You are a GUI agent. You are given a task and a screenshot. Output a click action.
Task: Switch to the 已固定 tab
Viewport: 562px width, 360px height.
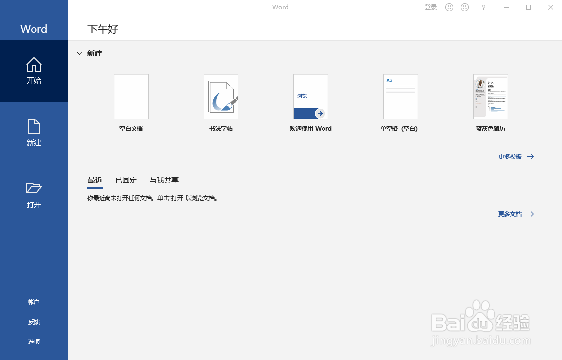126,180
